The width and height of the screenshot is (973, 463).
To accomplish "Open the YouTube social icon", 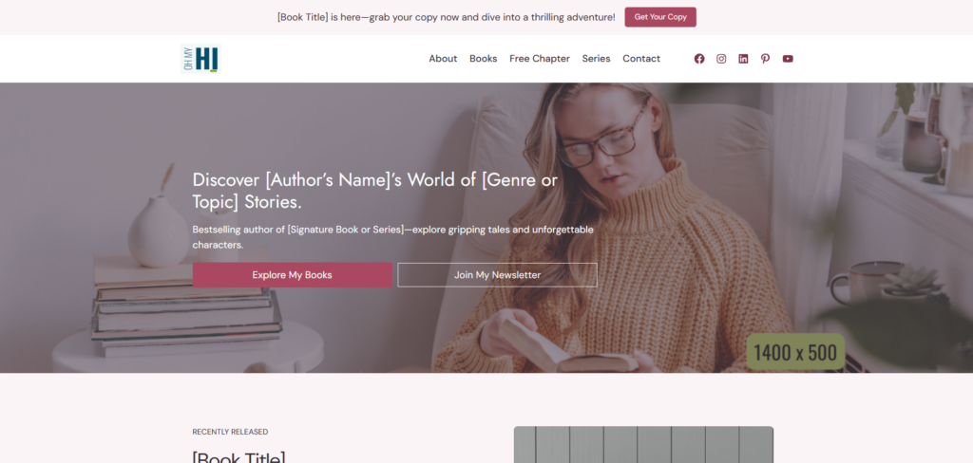I will (788, 59).
